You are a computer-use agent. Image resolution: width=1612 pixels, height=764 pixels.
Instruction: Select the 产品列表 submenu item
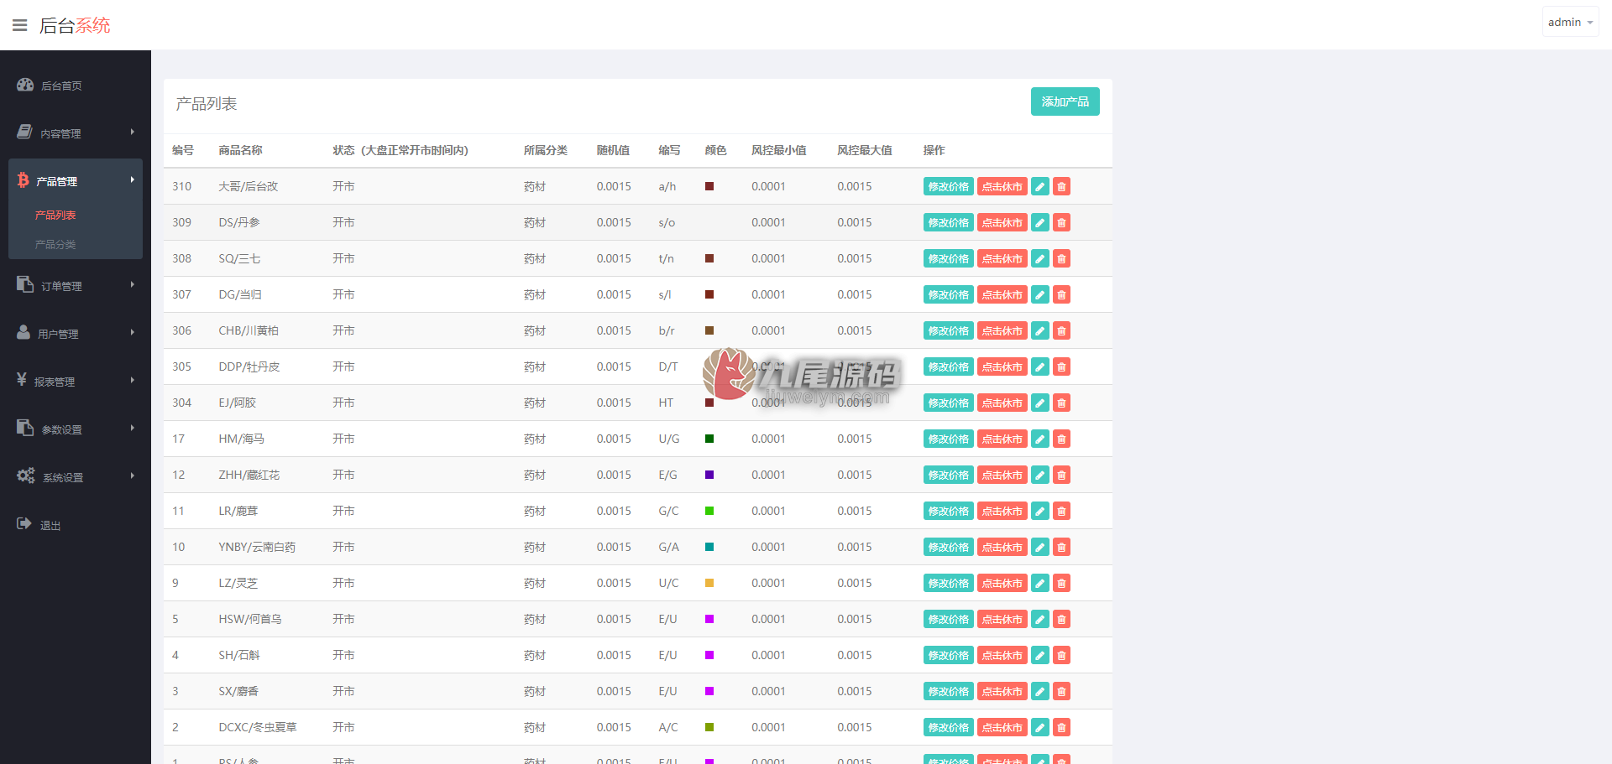click(55, 215)
